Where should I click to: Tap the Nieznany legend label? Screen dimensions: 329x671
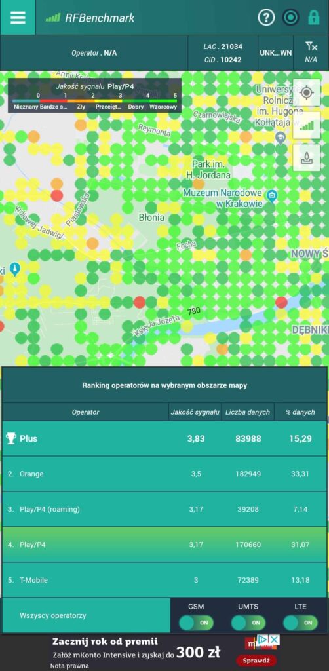point(26,107)
